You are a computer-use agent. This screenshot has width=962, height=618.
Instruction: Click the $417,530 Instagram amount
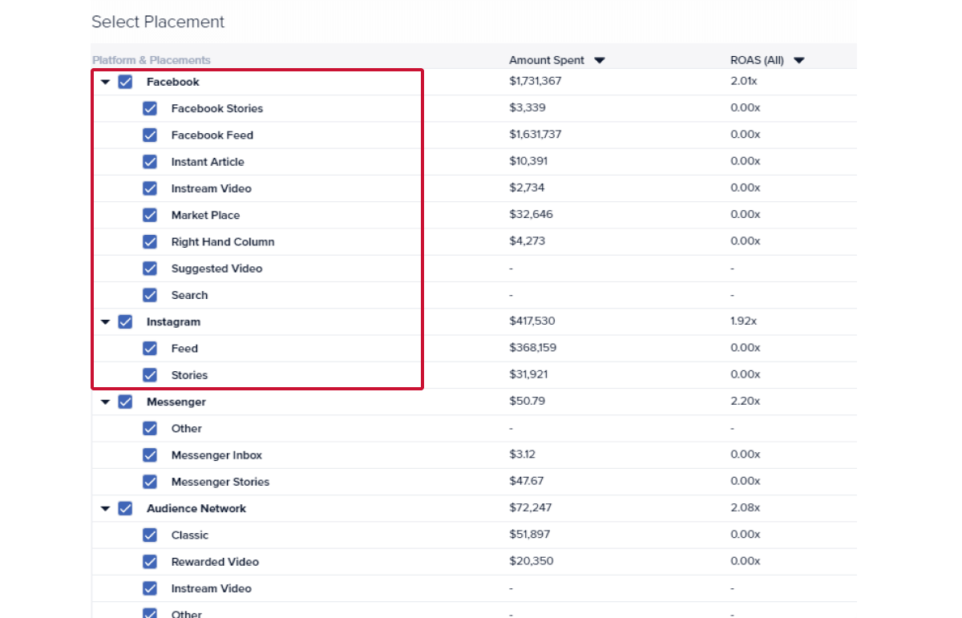pyautogui.click(x=532, y=321)
